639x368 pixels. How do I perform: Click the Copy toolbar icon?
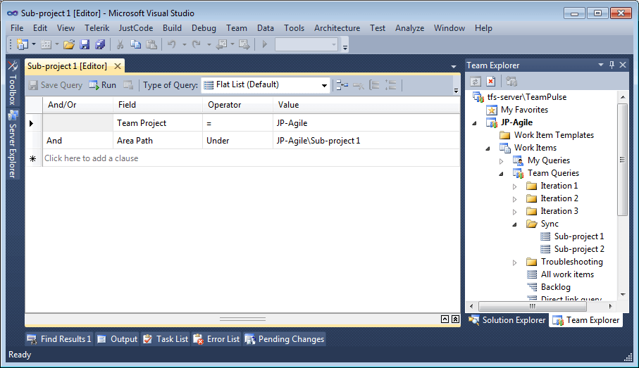pos(135,44)
